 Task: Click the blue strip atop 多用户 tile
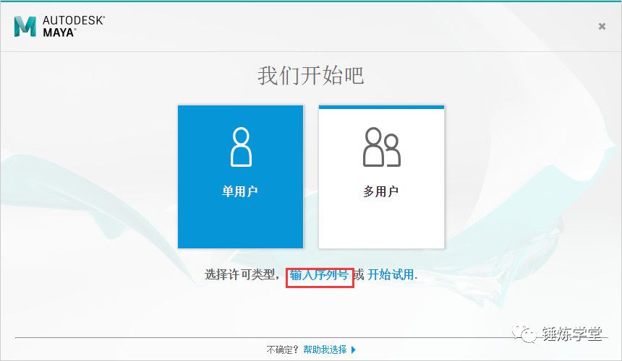pyautogui.click(x=381, y=107)
